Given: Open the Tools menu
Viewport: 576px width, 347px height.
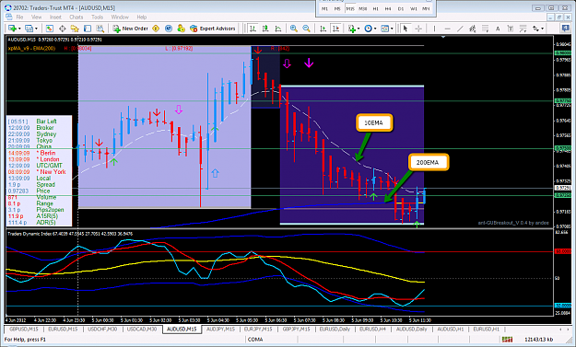Looking at the screenshot, I should pyautogui.click(x=97, y=17).
